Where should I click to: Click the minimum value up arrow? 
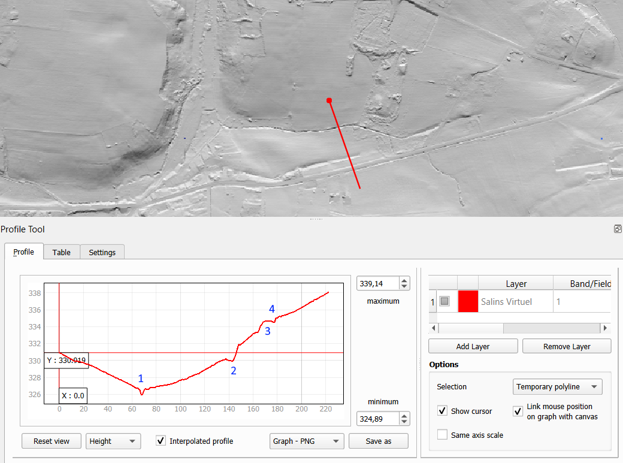point(404,415)
